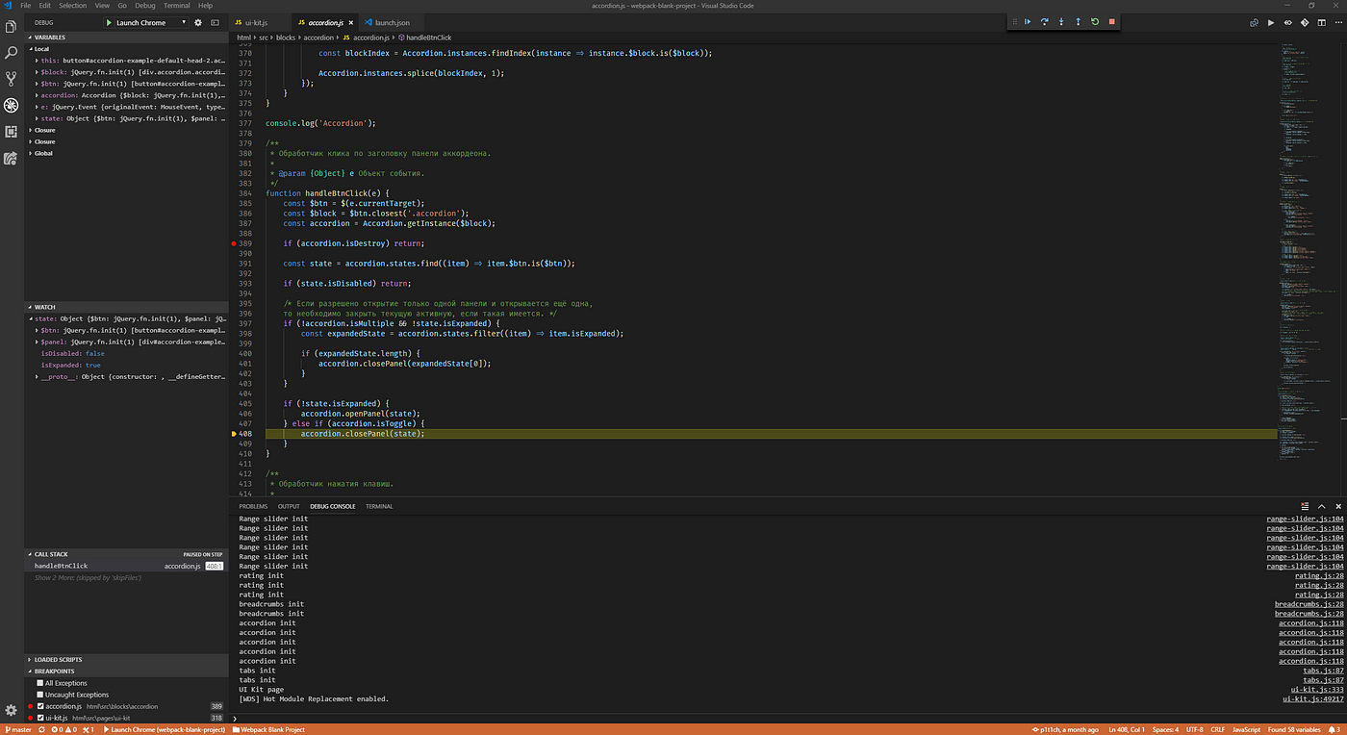Switch to the Output panel tab

tap(289, 506)
